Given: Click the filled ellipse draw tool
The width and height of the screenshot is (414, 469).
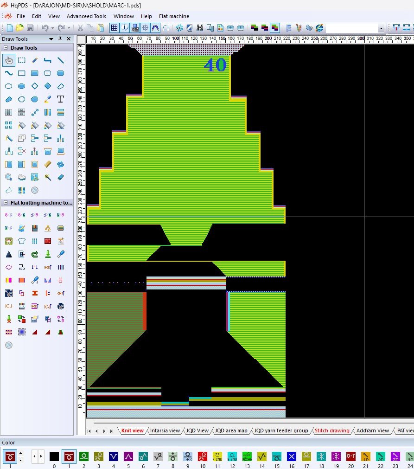Looking at the screenshot, I should click(22, 86).
